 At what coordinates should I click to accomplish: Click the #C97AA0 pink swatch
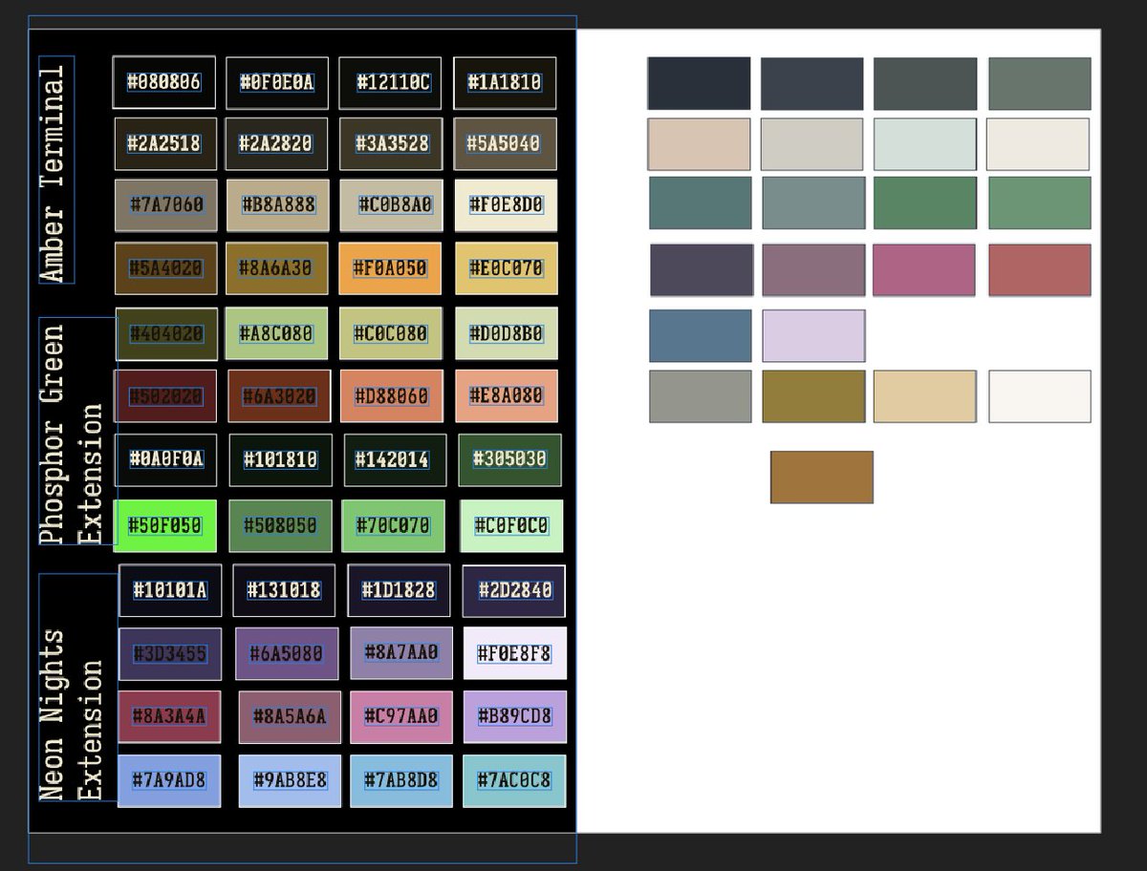[401, 716]
